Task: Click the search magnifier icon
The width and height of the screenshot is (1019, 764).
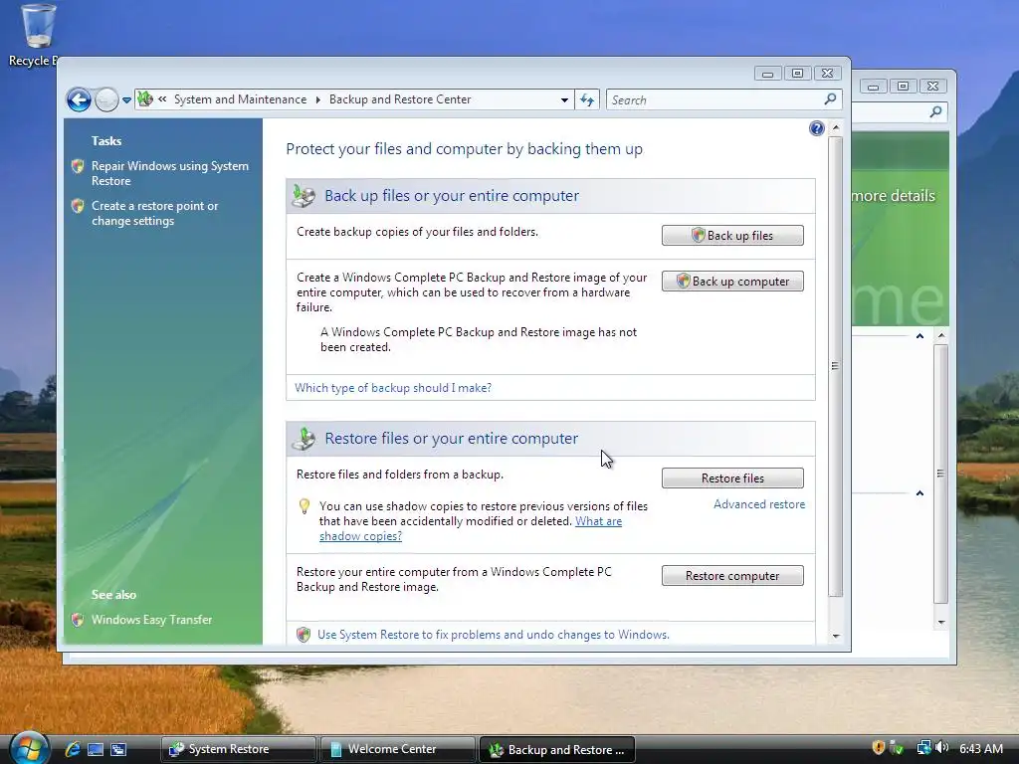Action: pos(830,99)
